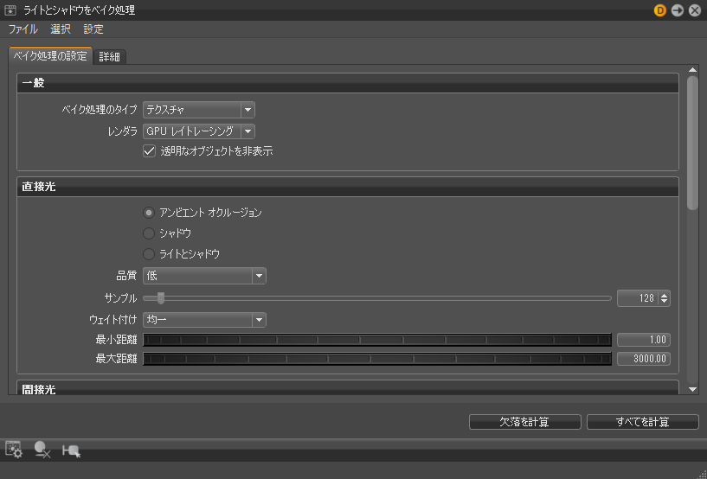Click the 最小距離 slider bar
Image resolution: width=707 pixels, height=479 pixels.
[x=377, y=339]
